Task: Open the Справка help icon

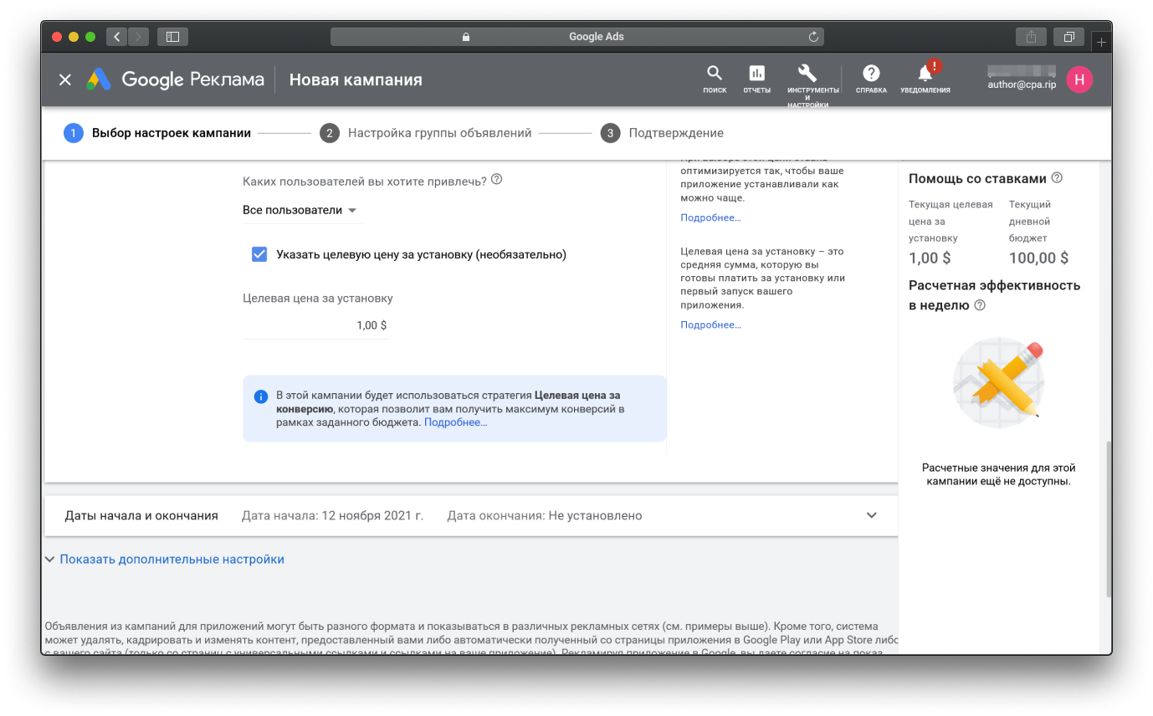Action: [x=871, y=79]
